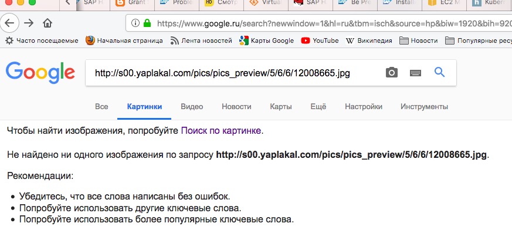Select the Карты search category

tap(281, 106)
